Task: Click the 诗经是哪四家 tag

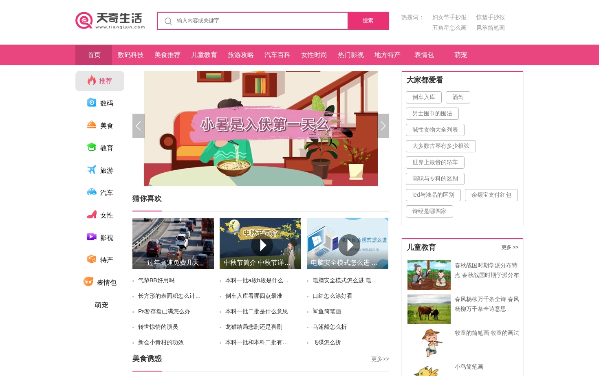Action: pos(429,211)
